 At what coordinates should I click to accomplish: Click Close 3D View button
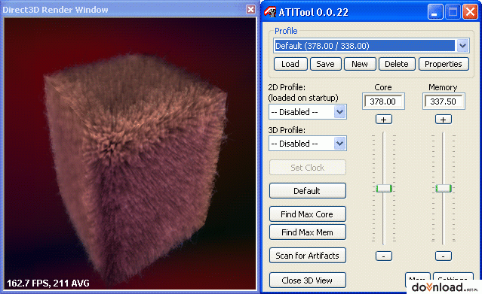point(308,280)
